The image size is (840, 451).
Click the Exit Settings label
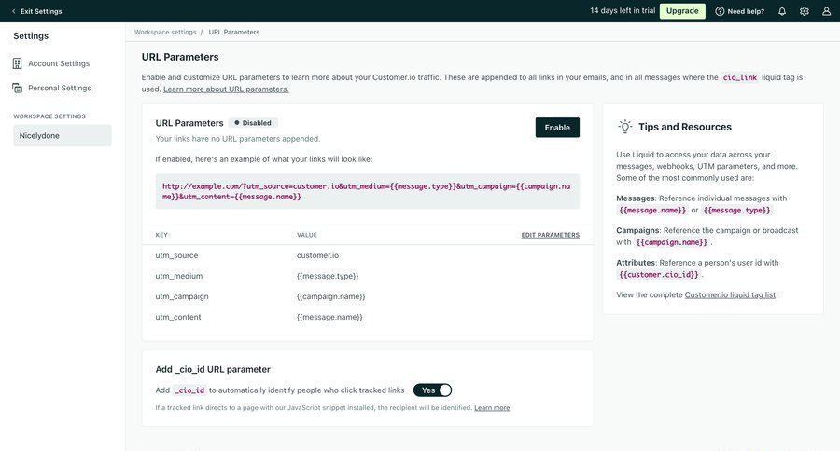pos(41,11)
